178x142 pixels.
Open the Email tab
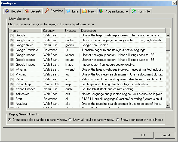coord(73,11)
